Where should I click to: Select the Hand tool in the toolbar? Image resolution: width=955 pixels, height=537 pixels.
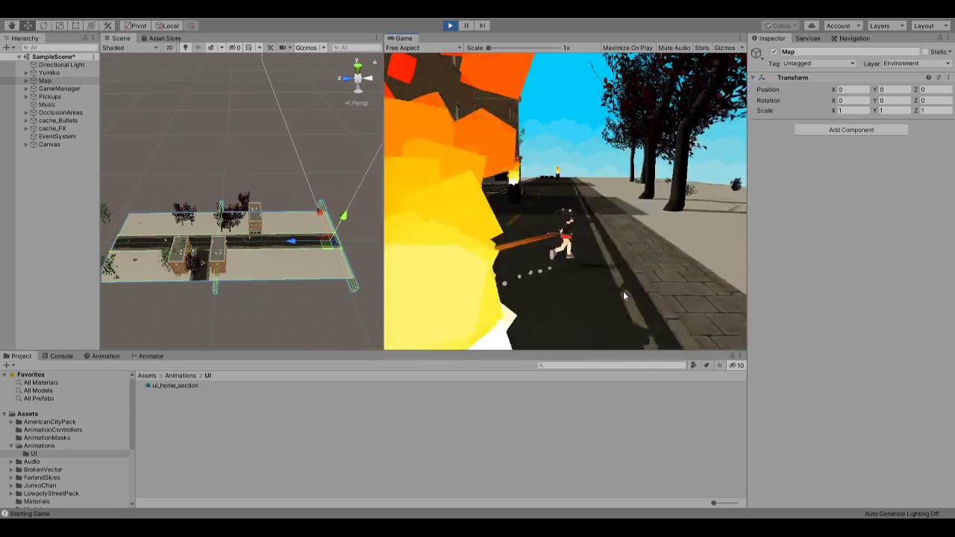(11, 25)
